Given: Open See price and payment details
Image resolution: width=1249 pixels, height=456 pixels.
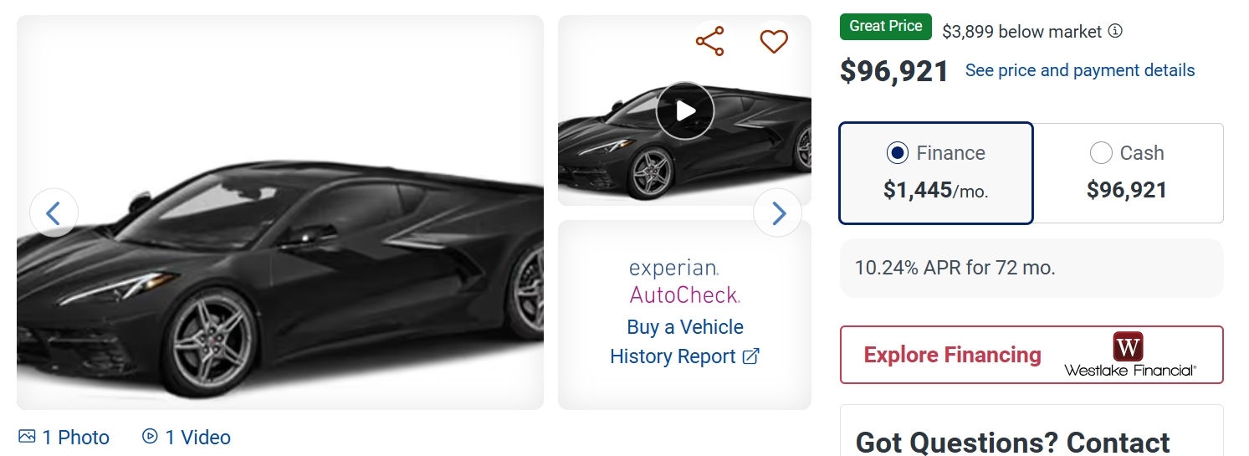Looking at the screenshot, I should [1080, 70].
